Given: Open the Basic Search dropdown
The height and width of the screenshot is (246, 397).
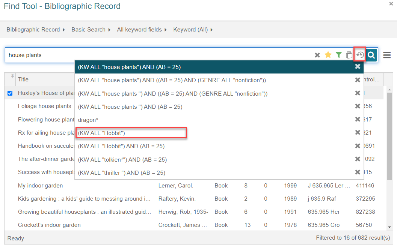Looking at the screenshot, I should (91, 30).
